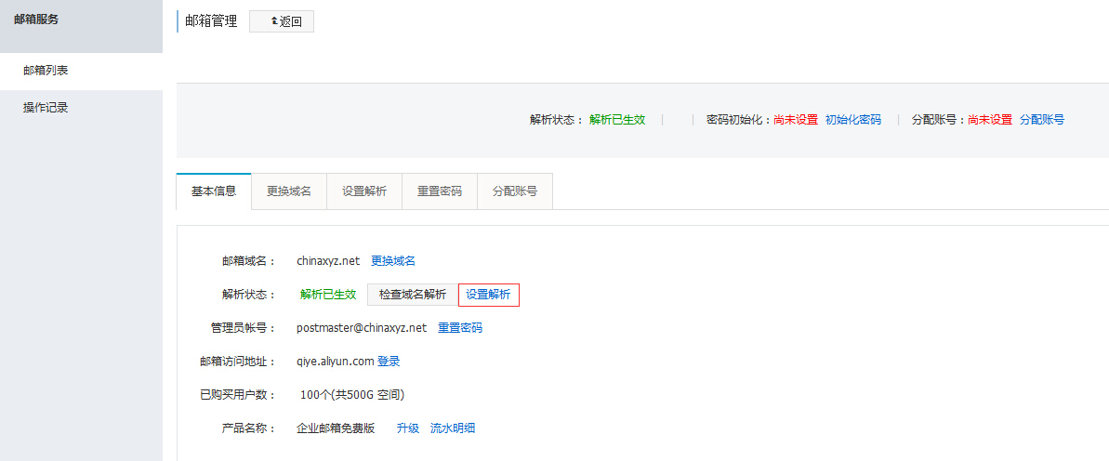The image size is (1109, 461).
Task: Switch to the 设置解析 tab
Action: coord(364,191)
